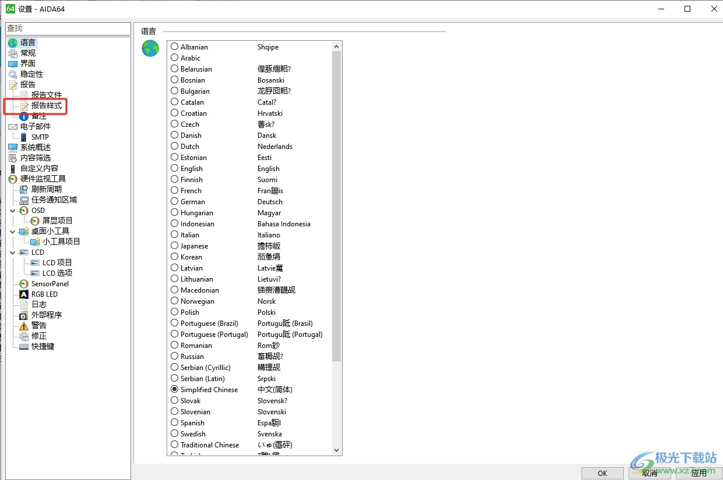This screenshot has height=480, width=723.
Task: Open the monitor icon next to 界面
Action: point(13,63)
